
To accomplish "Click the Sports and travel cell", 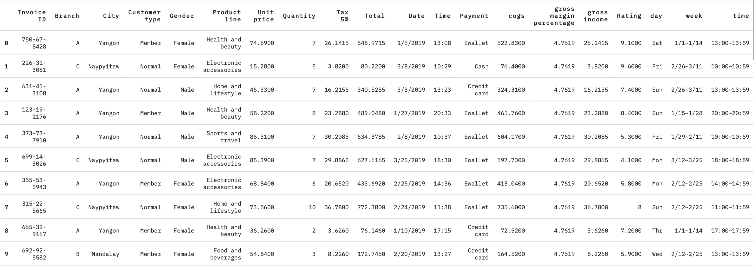I will pos(224,137).
